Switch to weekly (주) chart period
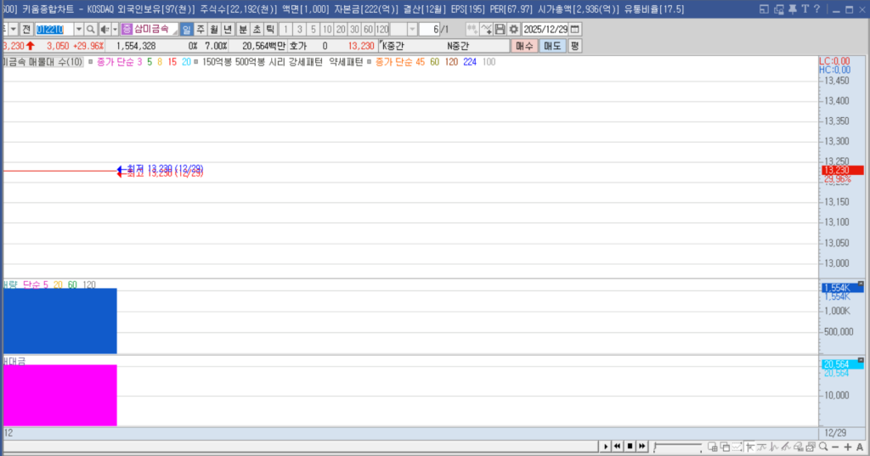Image resolution: width=870 pixels, height=456 pixels. (201, 29)
